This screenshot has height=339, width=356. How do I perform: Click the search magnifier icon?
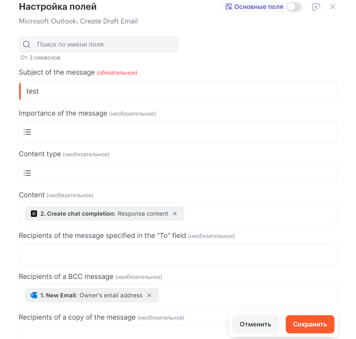tap(27, 44)
